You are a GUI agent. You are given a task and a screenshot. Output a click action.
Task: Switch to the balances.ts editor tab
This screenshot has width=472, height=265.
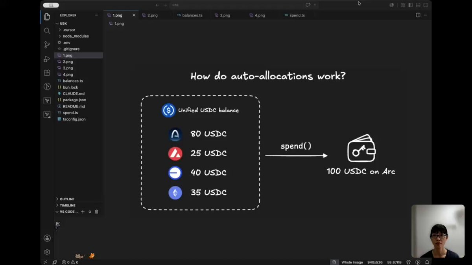(192, 15)
